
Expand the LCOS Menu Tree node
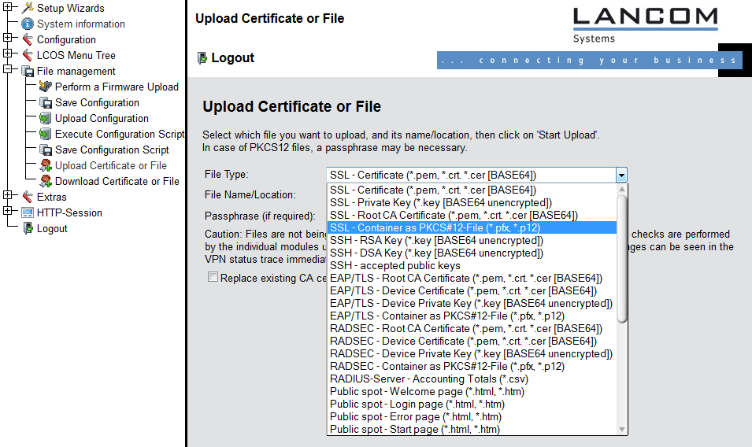click(8, 55)
